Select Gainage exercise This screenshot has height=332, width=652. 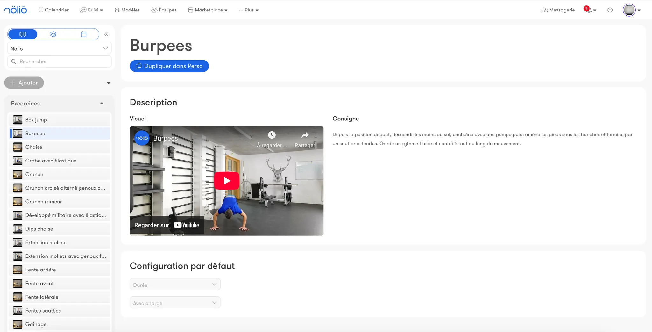(60, 324)
